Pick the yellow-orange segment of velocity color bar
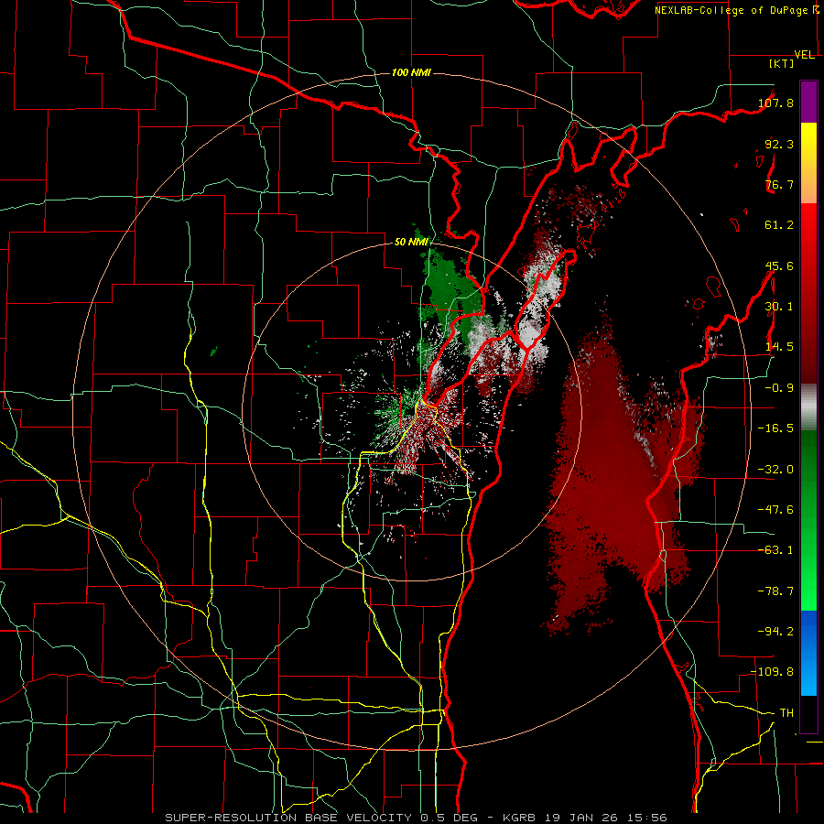 808,163
